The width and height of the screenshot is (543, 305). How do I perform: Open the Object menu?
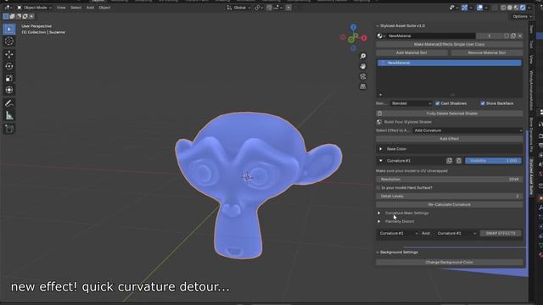pos(104,8)
